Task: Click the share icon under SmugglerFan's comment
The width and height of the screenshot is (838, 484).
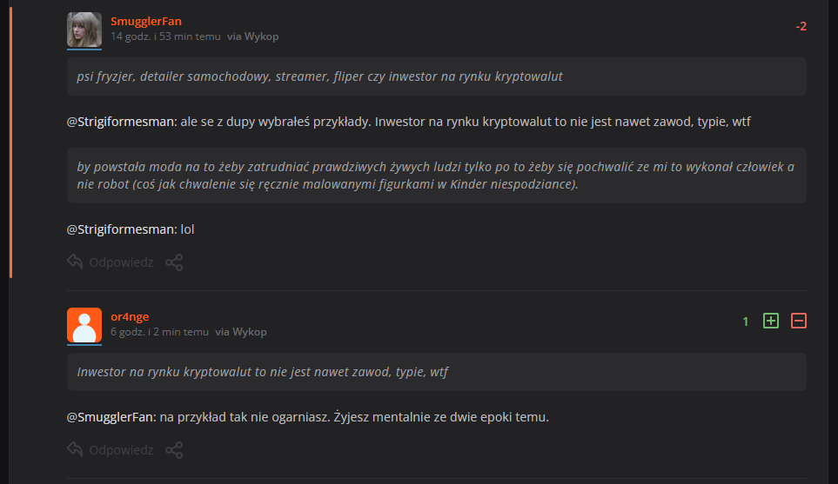Action: (x=174, y=262)
